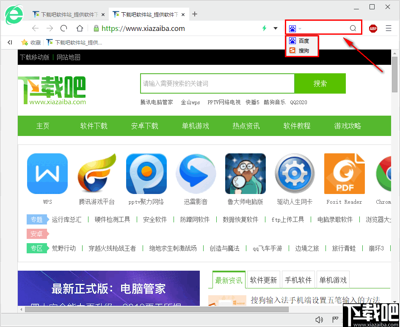The image size is (400, 327).
Task: Select 搜狗 from the search engine list
Action: click(301, 50)
